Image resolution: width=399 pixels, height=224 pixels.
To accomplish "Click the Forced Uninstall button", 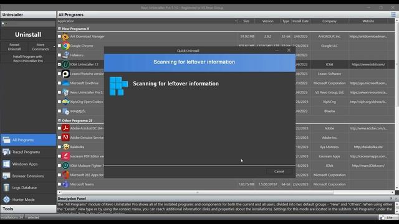I will (14, 47).
